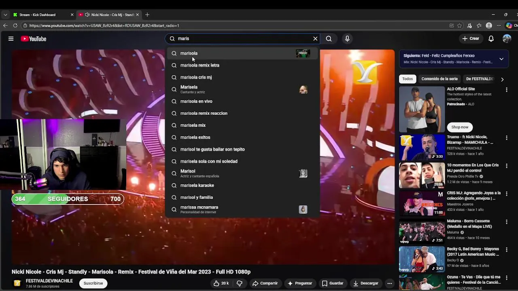The image size is (518, 291).
Task: Go back in the browser
Action: (x=5, y=25)
